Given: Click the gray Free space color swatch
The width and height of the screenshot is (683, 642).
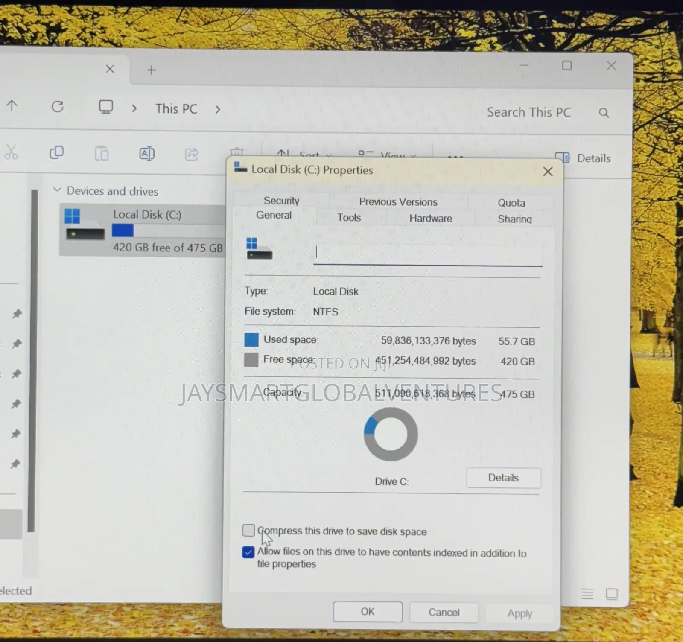Looking at the screenshot, I should [251, 360].
